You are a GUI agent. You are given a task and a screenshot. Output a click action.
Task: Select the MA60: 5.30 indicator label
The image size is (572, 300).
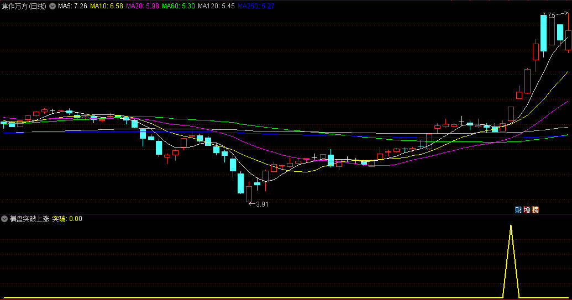coord(179,6)
